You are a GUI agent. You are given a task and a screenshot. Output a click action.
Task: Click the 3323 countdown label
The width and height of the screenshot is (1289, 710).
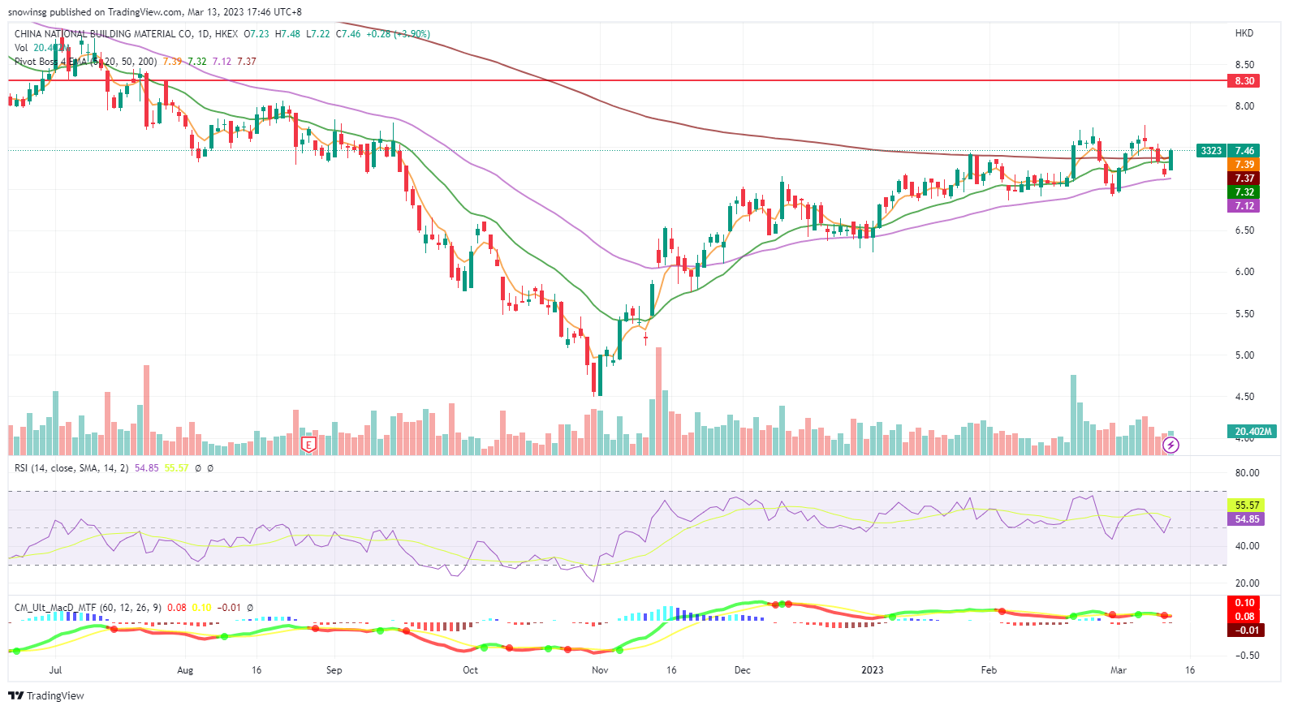click(1211, 151)
